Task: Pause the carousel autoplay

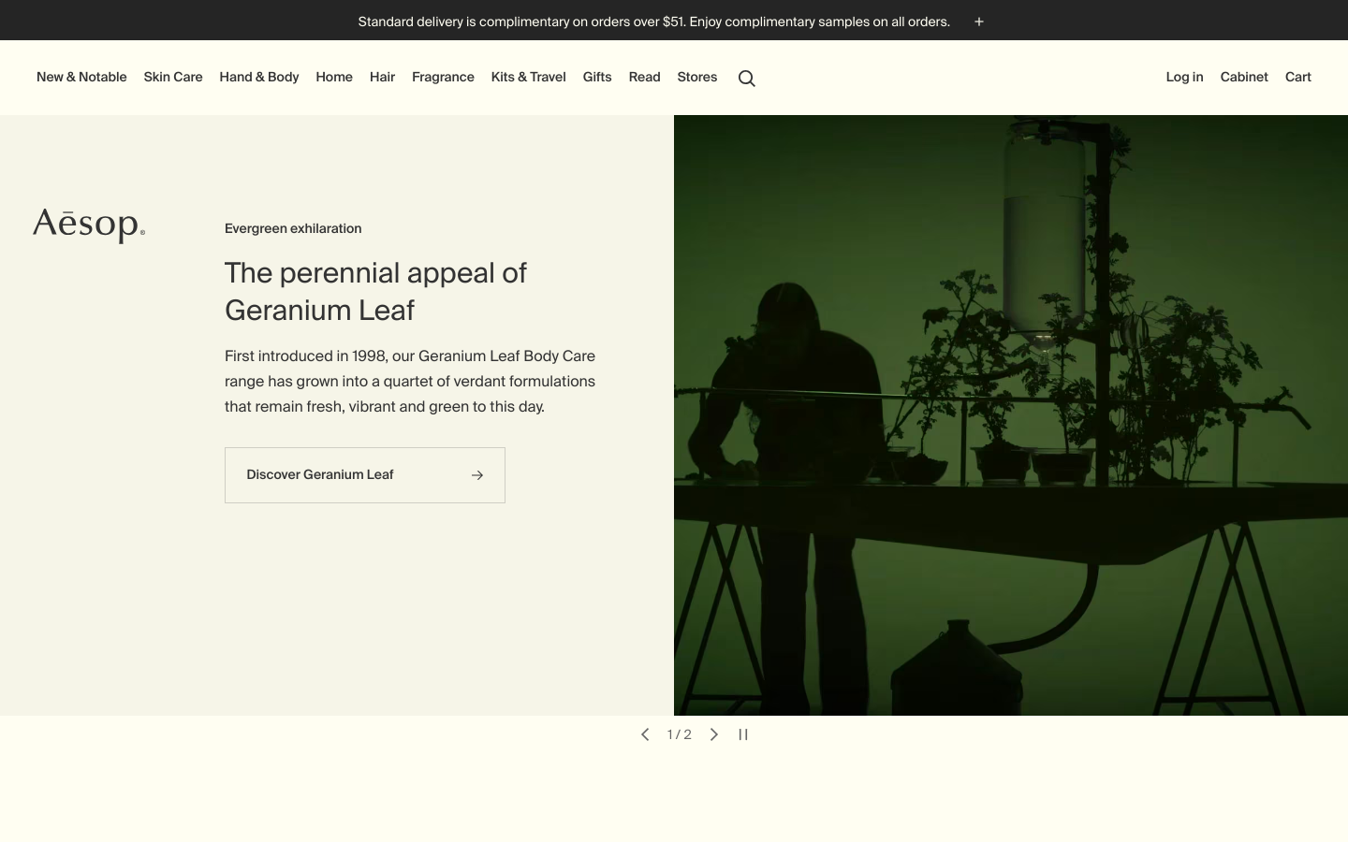Action: [x=743, y=734]
